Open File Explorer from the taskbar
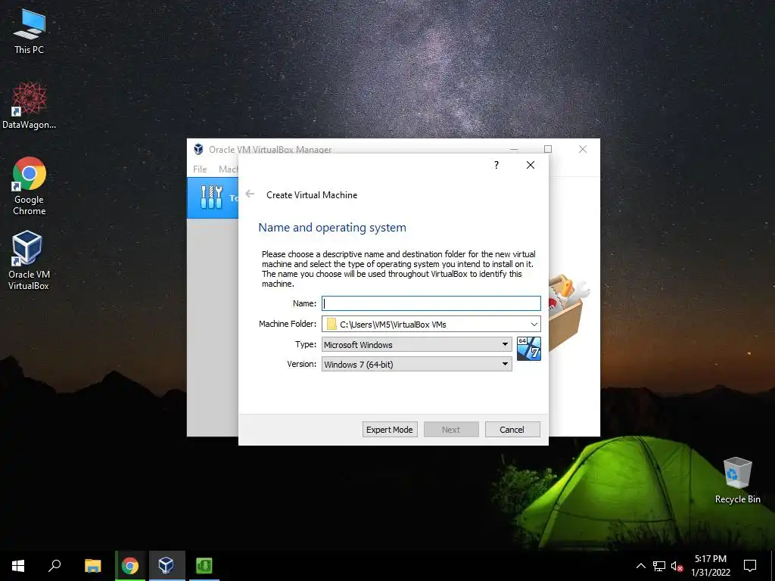This screenshot has width=775, height=581. click(x=92, y=566)
